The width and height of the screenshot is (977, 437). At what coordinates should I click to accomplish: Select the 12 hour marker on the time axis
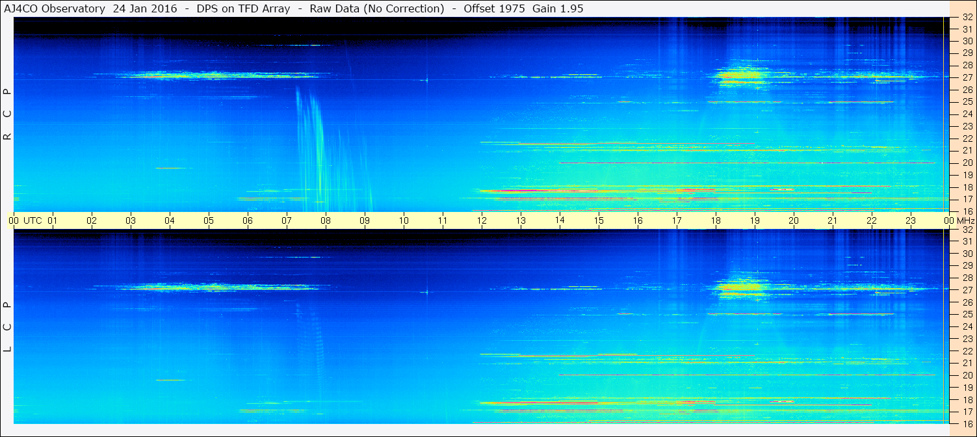click(482, 220)
